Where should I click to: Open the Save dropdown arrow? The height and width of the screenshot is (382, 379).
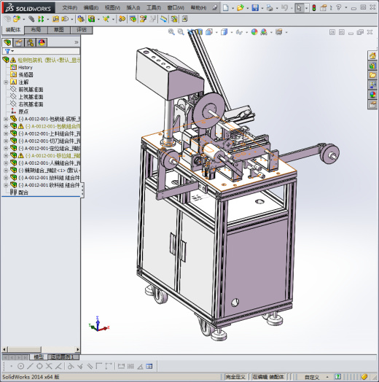(x=262, y=8)
